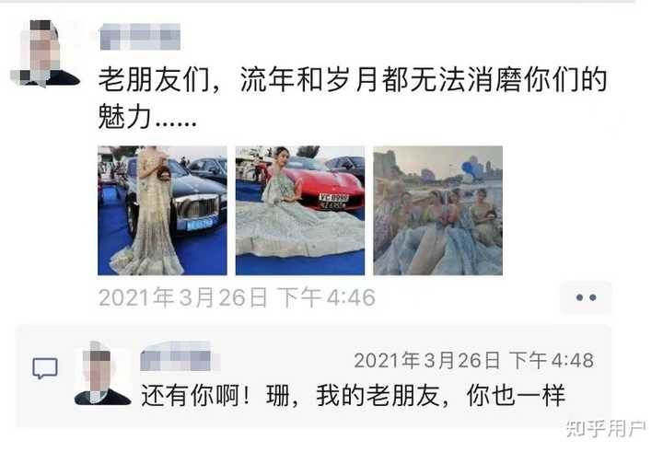Viewport: 663px width, 452px height.
Task: Tap the blurred post author name
Action: coord(140,37)
